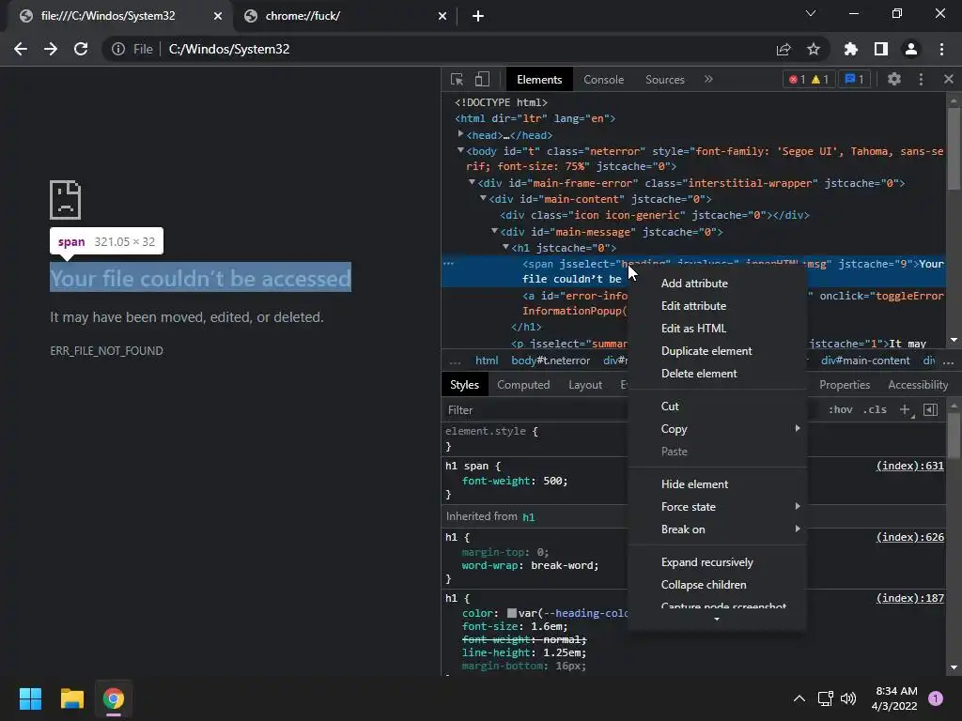Toggle the .cls class editor button

[875, 409]
